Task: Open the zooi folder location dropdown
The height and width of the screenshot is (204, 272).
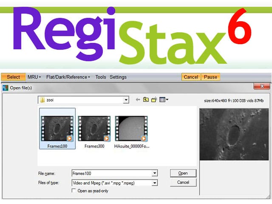Action: 126,100
